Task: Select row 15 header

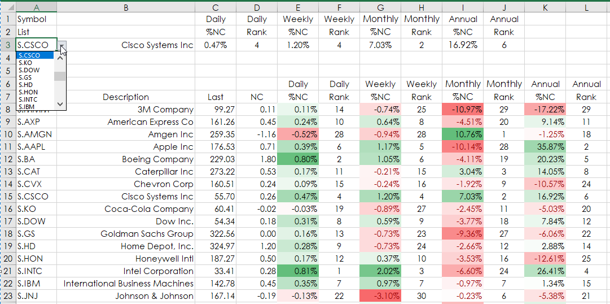Action: pyautogui.click(x=8, y=197)
